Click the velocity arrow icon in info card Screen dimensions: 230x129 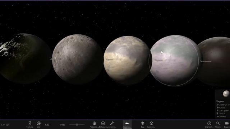point(218,116)
